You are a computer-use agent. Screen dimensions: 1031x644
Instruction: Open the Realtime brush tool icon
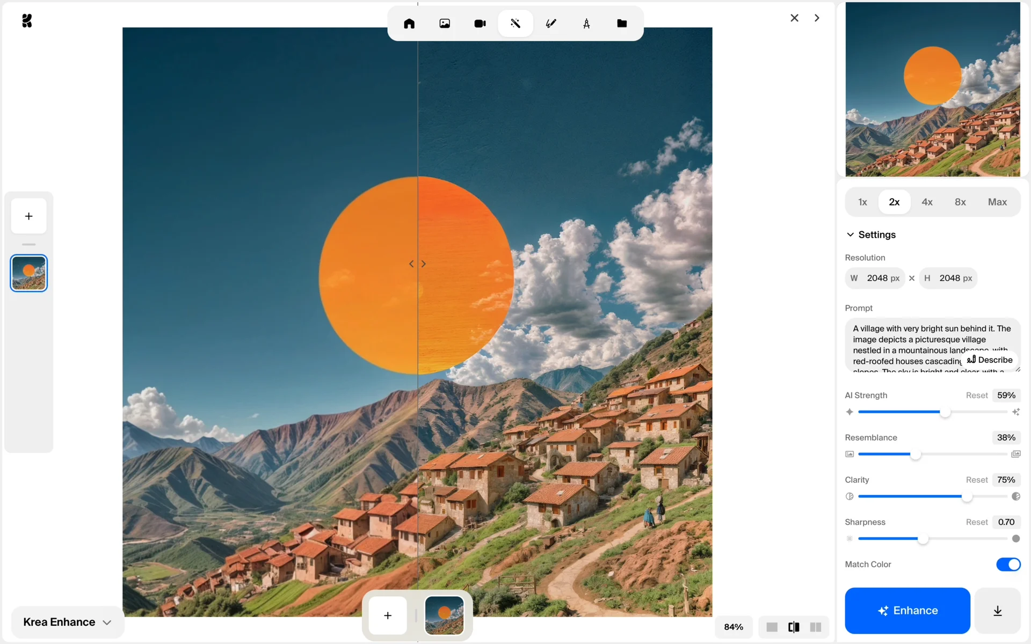coord(551,24)
